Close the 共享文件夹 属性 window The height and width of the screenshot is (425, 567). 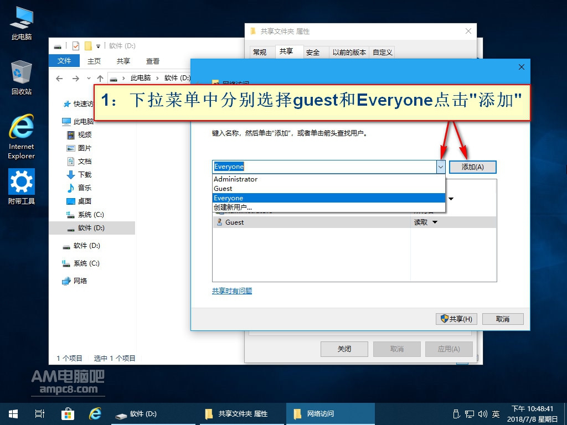[x=468, y=32]
